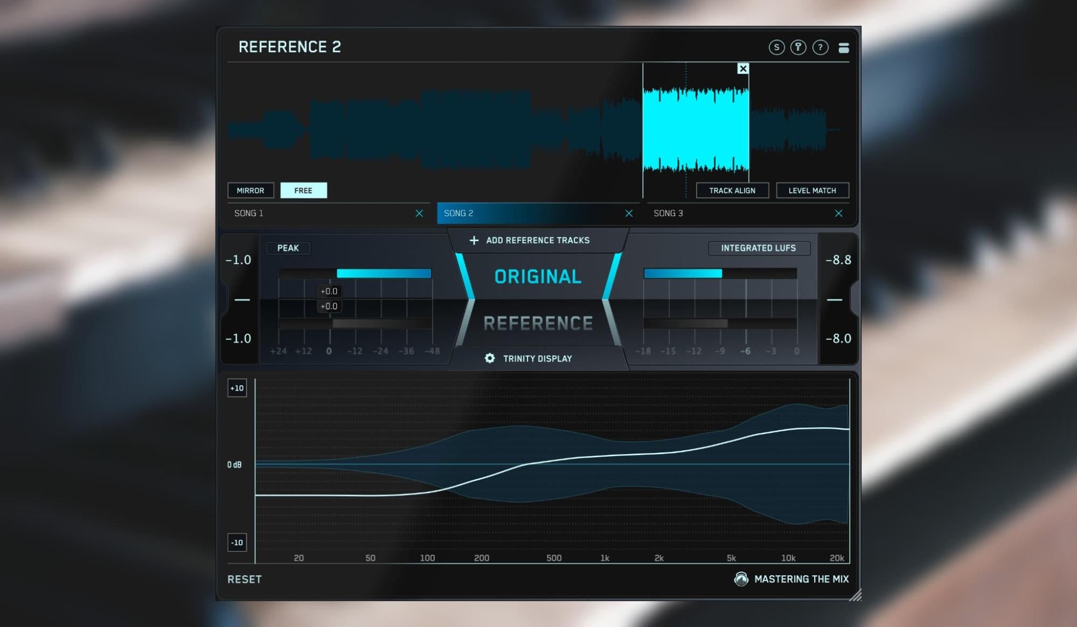Open the Peak meter type dropdown
Viewport: 1077px width, 627px height.
[288, 248]
